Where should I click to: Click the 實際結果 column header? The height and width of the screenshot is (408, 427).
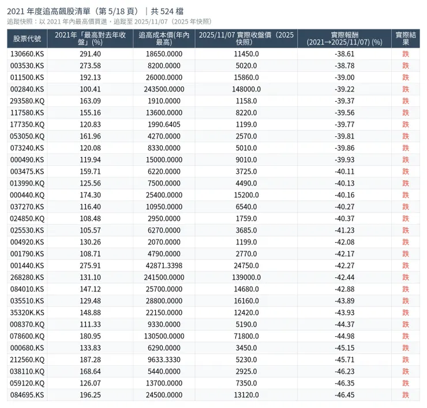(406, 39)
